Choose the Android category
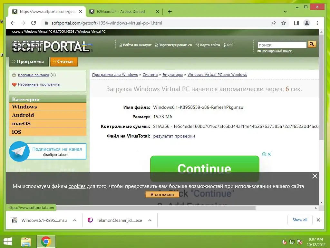 (48, 115)
